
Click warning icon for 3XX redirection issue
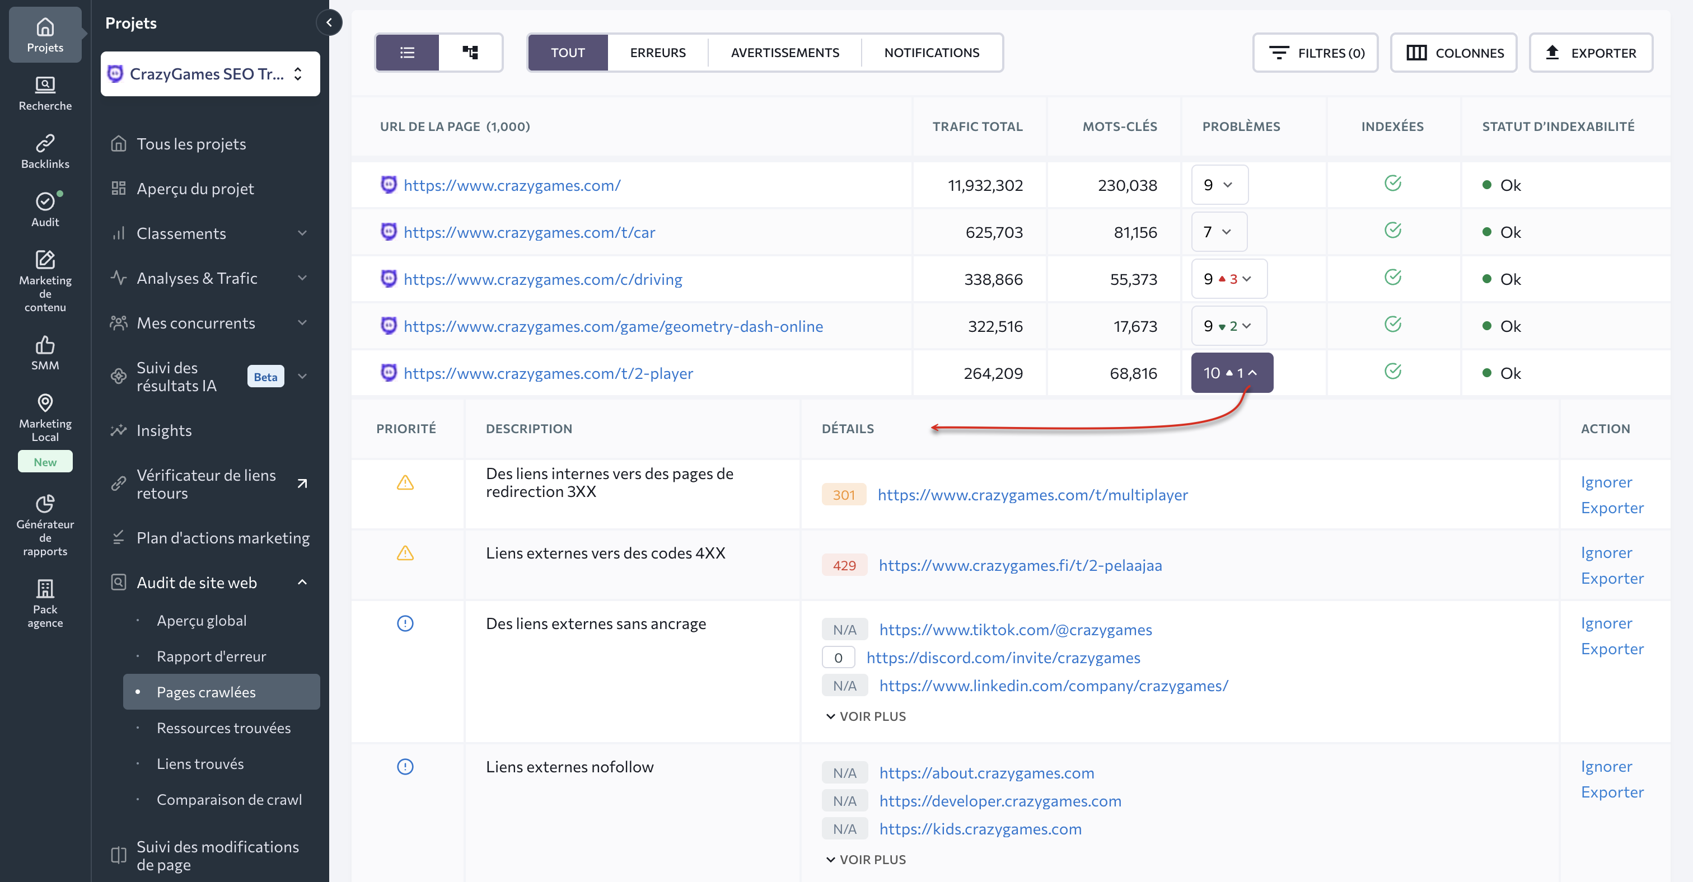405,483
